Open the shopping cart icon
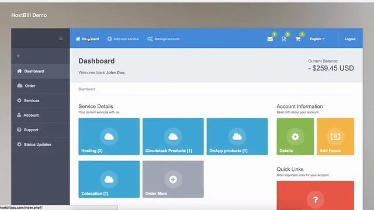Screen dimensions: 374x210 (x=298, y=39)
